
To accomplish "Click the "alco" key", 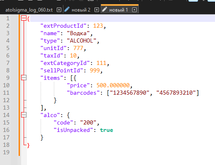I will click(x=50, y=115).
